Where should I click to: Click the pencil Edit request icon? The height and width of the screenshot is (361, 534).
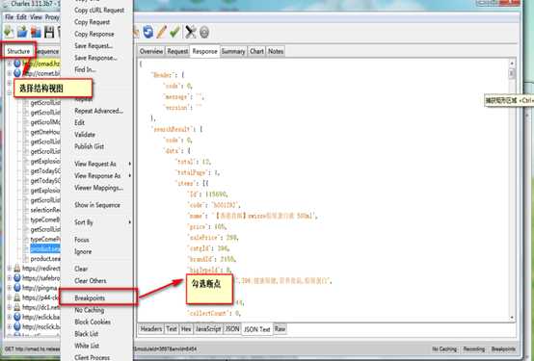[x=161, y=32]
